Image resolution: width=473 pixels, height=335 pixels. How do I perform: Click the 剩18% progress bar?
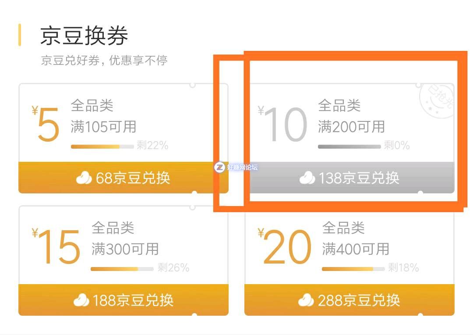(x=353, y=269)
